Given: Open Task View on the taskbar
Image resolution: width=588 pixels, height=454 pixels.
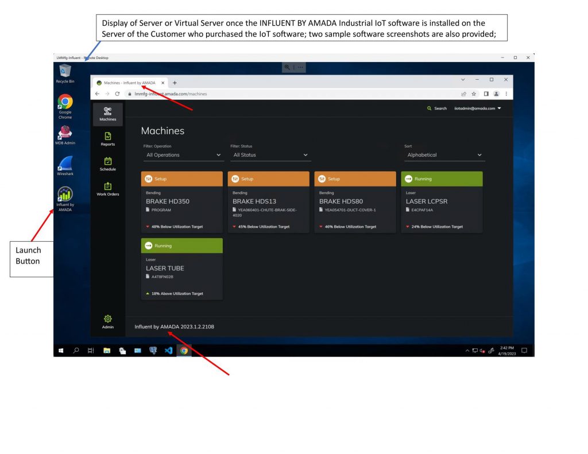Looking at the screenshot, I should click(x=91, y=351).
